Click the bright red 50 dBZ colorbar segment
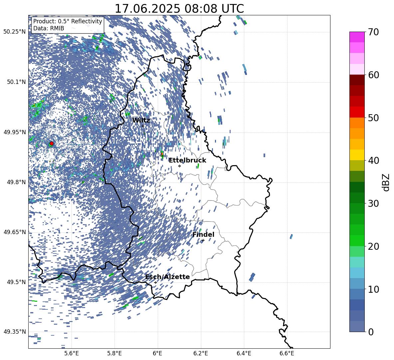Viewport: 394px width, 360px height. [x=357, y=112]
